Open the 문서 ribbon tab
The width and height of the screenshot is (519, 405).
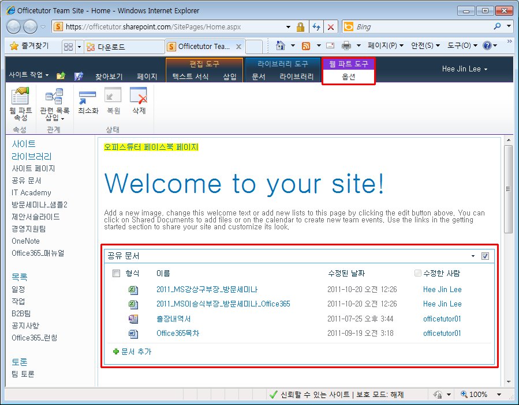point(259,77)
